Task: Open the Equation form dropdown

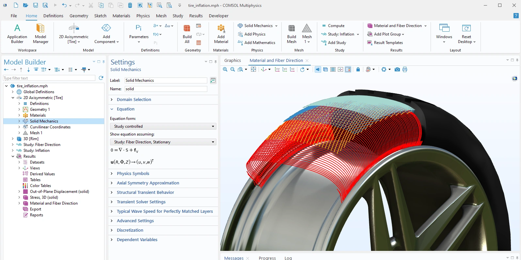Action: [163, 126]
